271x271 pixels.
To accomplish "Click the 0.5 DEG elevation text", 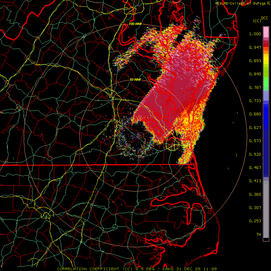I will tap(145, 269).
